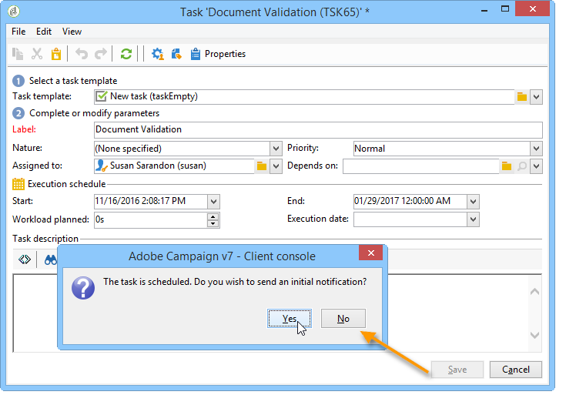576x415 pixels.
Task: Increase Workload planned with up spinner
Action: (213, 216)
